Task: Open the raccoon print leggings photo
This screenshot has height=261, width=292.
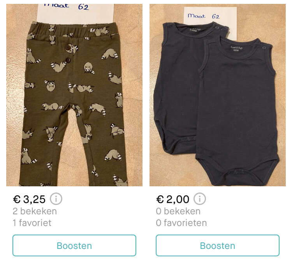Action: 74,95
